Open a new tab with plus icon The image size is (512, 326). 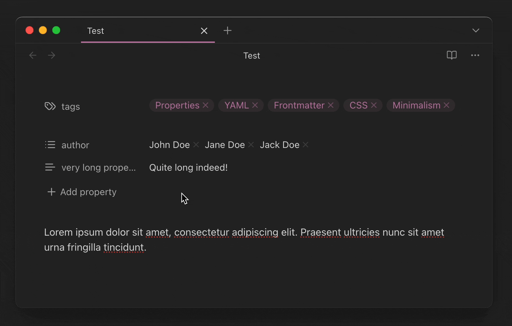[x=228, y=31]
